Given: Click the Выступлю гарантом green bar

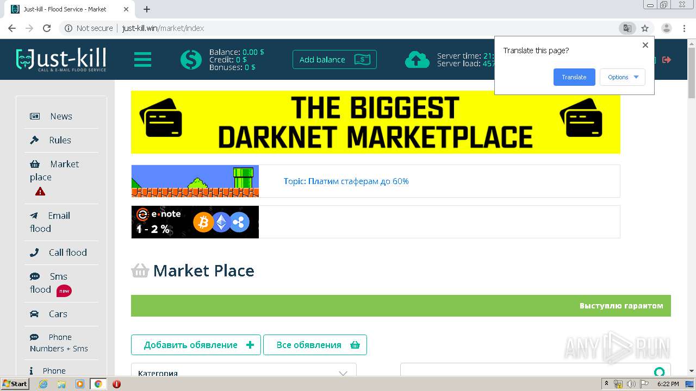Looking at the screenshot, I should (401, 306).
